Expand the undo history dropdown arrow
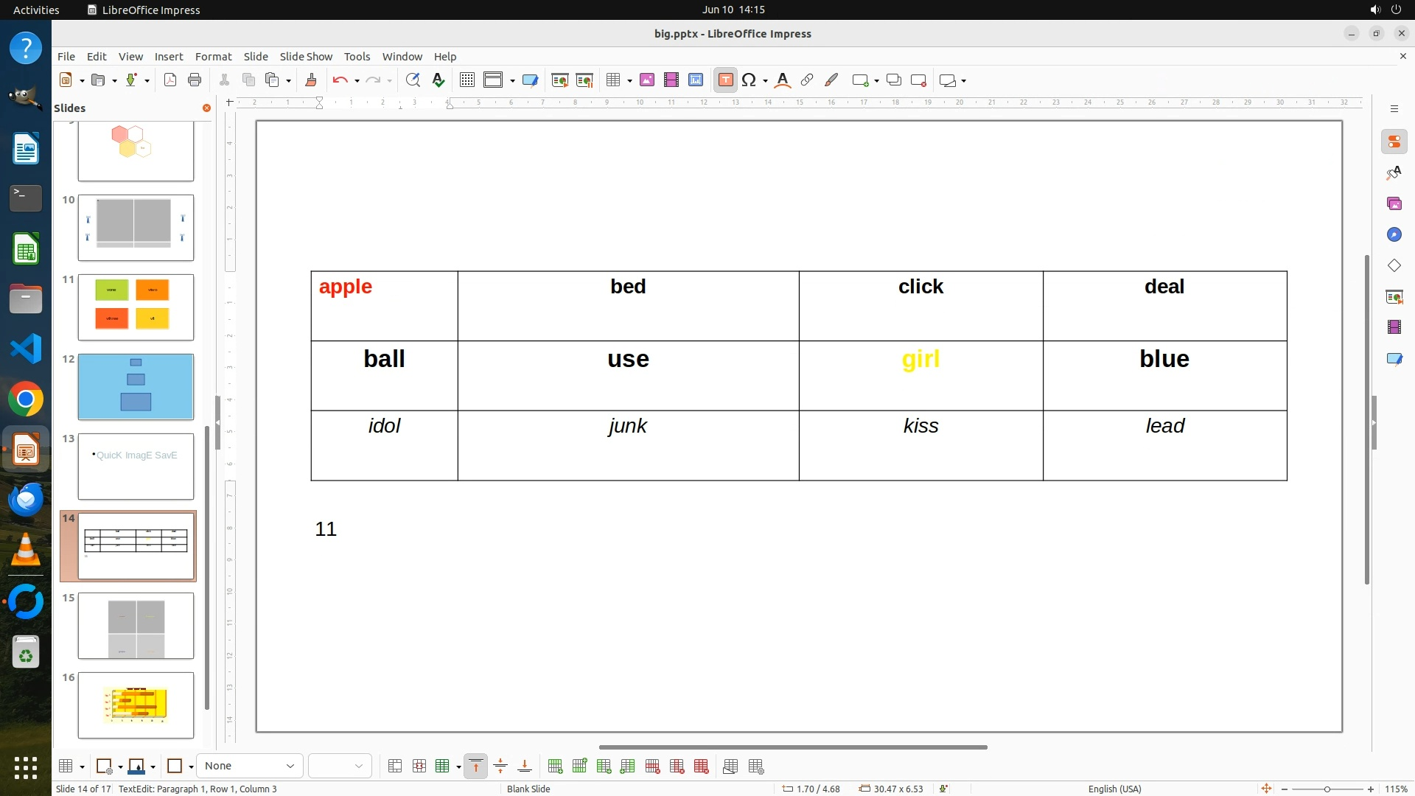 click(x=357, y=80)
